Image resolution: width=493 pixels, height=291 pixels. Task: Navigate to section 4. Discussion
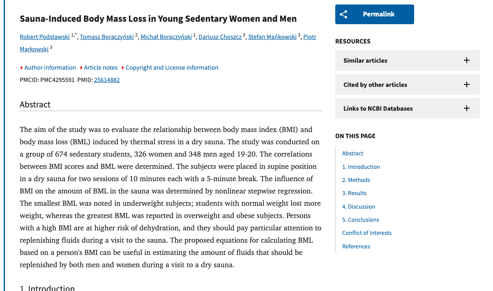coord(358,206)
